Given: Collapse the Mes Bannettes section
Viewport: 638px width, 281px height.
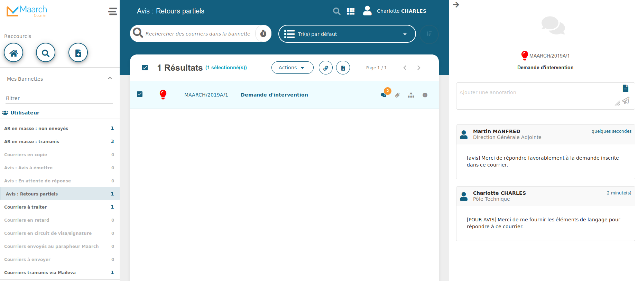Looking at the screenshot, I should point(110,78).
